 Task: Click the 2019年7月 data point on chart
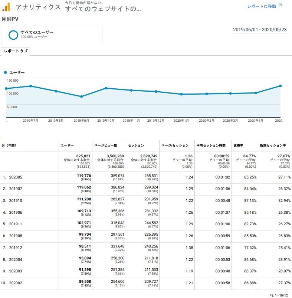[x=30, y=86]
